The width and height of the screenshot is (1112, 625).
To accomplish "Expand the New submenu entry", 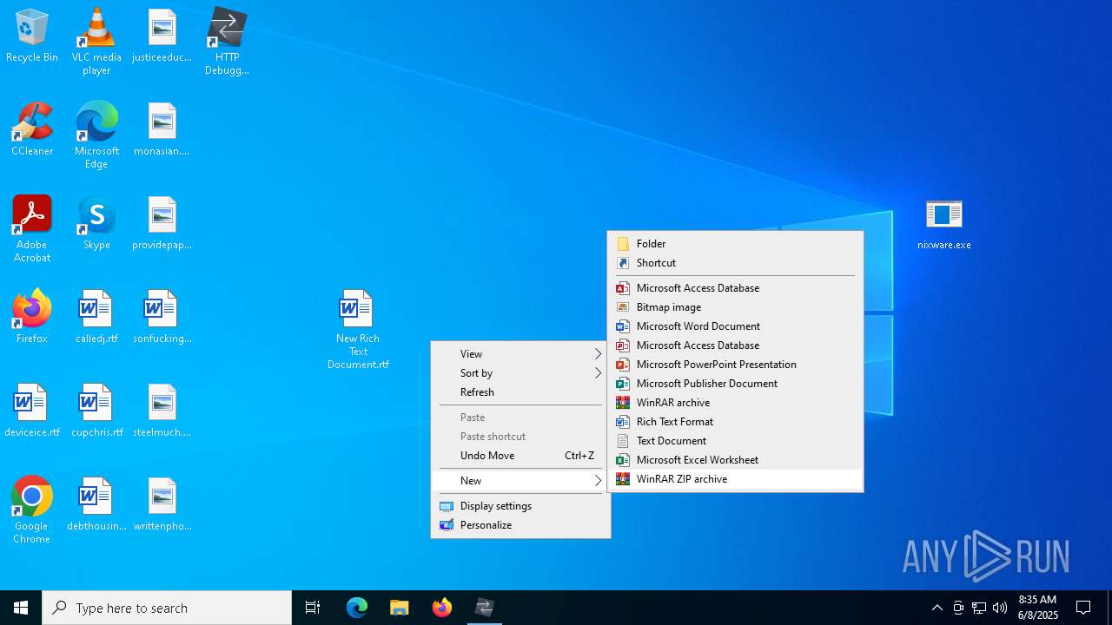I will 520,480.
